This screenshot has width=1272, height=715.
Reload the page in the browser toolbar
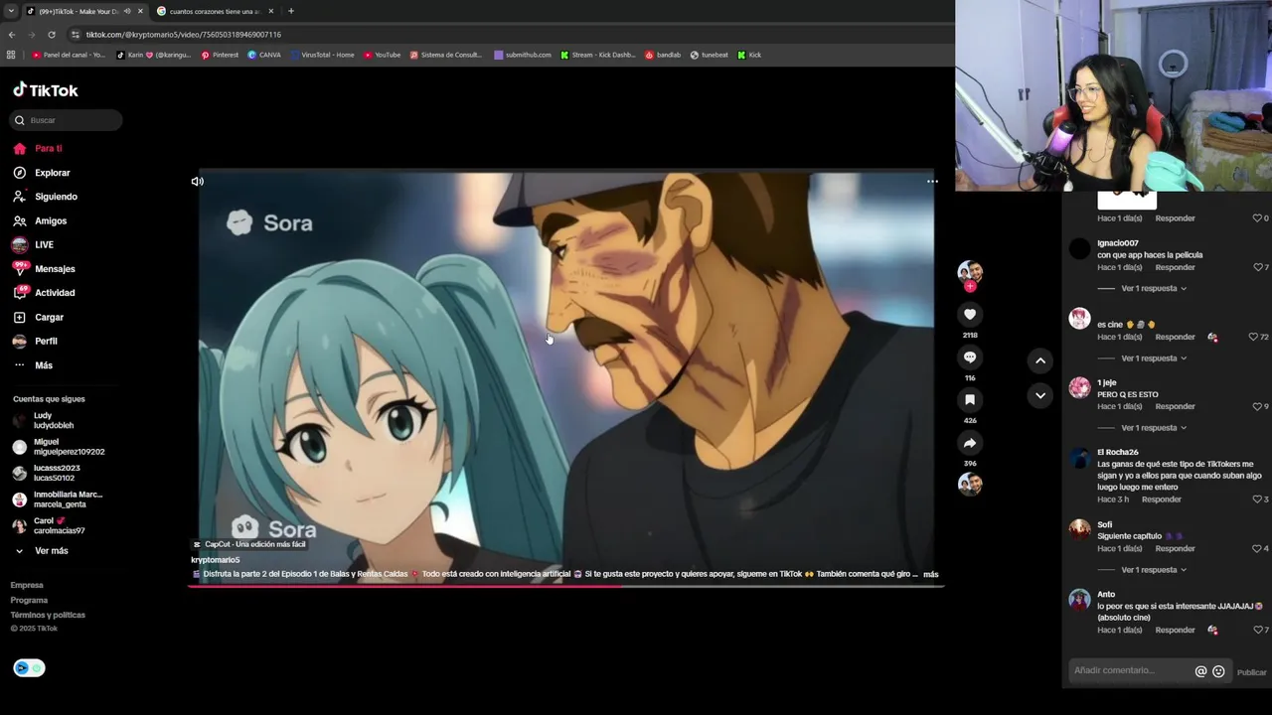click(x=52, y=35)
